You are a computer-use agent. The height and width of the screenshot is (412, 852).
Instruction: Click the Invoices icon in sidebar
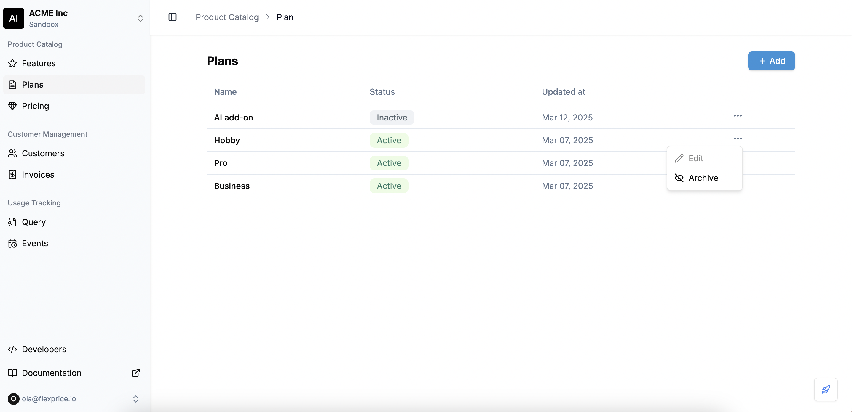(x=12, y=174)
